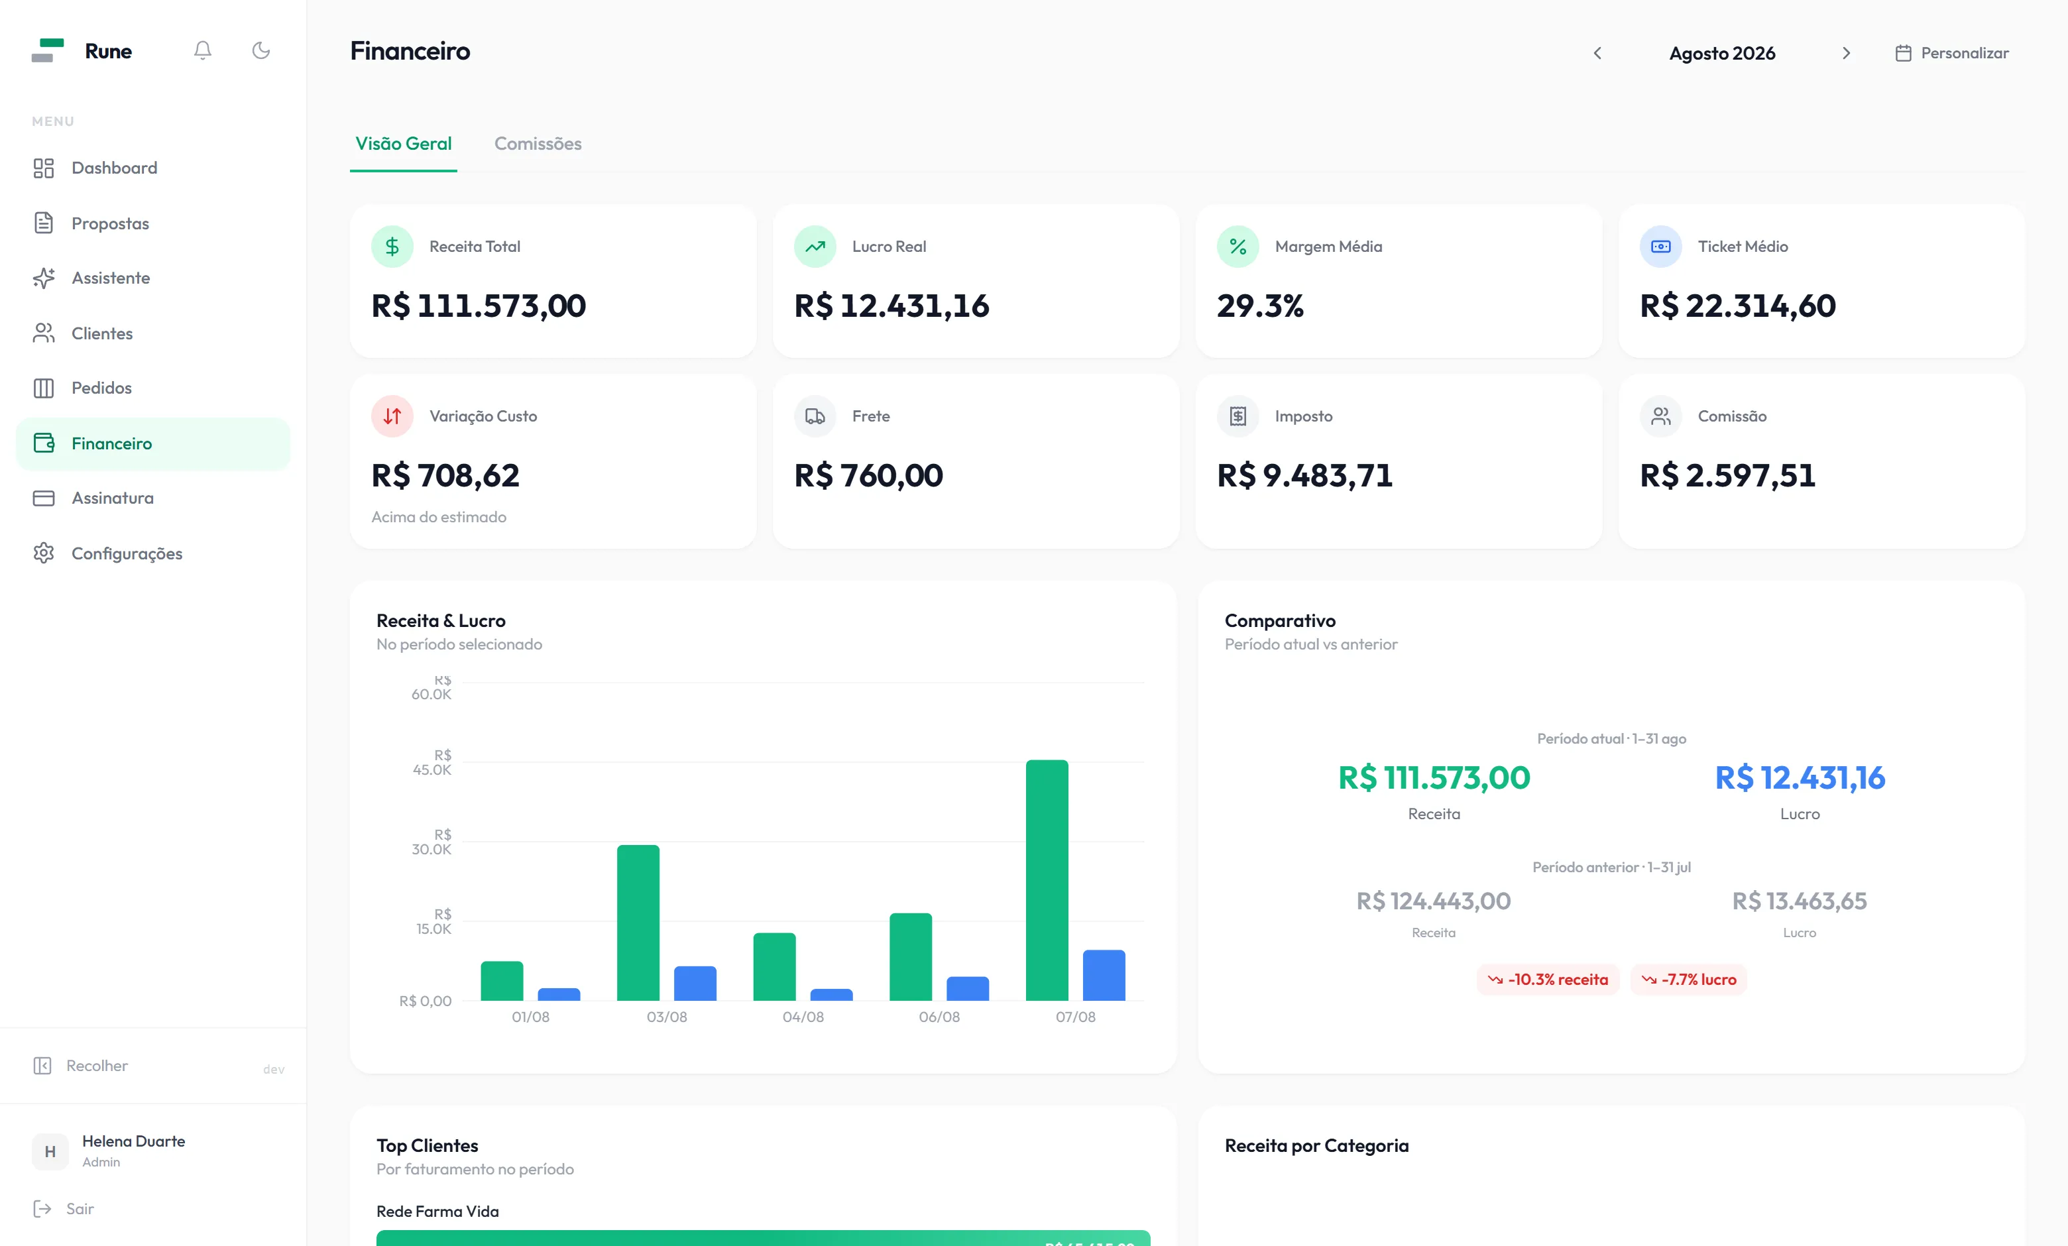Select Financeiro menu item
The height and width of the screenshot is (1246, 2068).
point(152,443)
